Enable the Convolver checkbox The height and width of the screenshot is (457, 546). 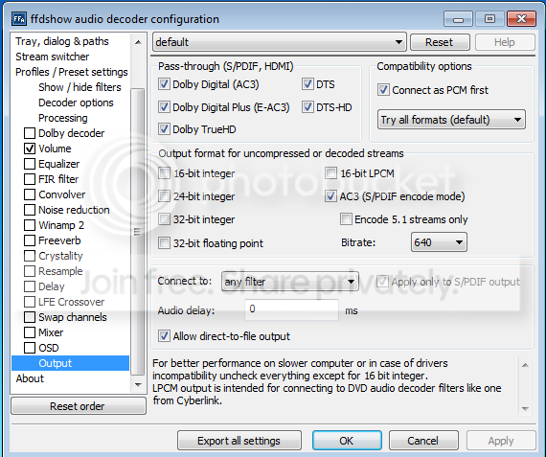coord(30,194)
